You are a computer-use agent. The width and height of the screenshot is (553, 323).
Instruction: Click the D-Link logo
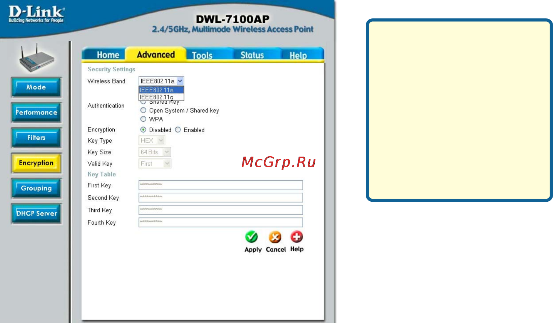point(36,15)
